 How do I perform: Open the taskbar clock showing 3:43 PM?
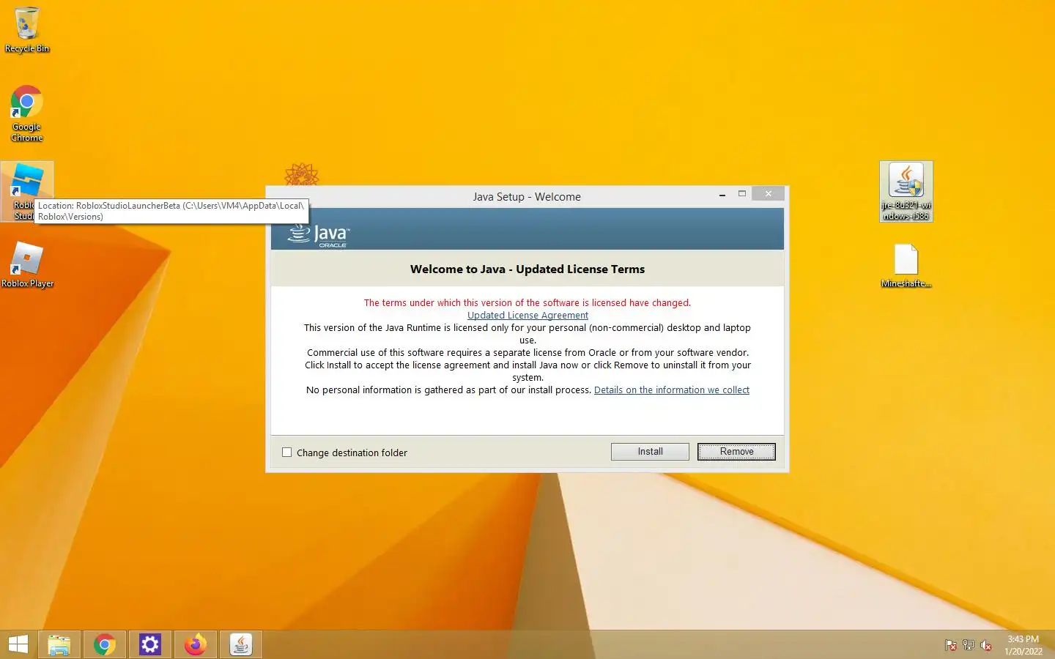pyautogui.click(x=1023, y=645)
